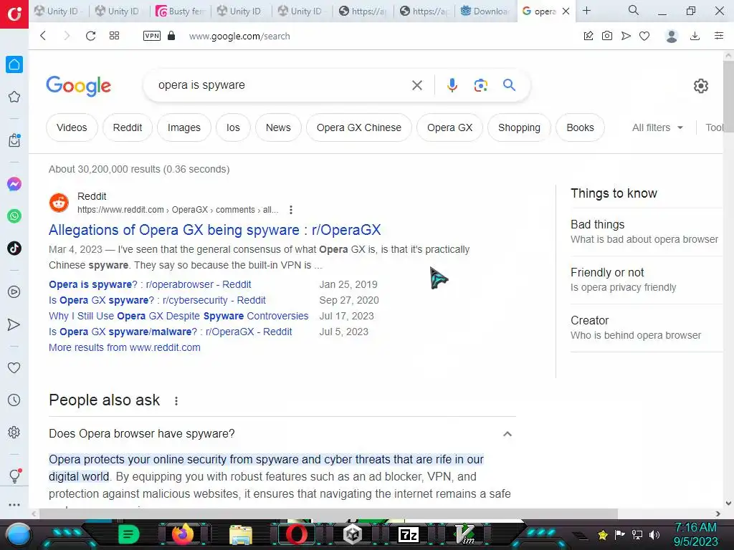Open the sidebar player icon
Viewport: 734px width, 550px height.
tap(14, 292)
